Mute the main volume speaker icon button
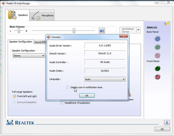This screenshot has height=136, width=174. (x=102, y=31)
